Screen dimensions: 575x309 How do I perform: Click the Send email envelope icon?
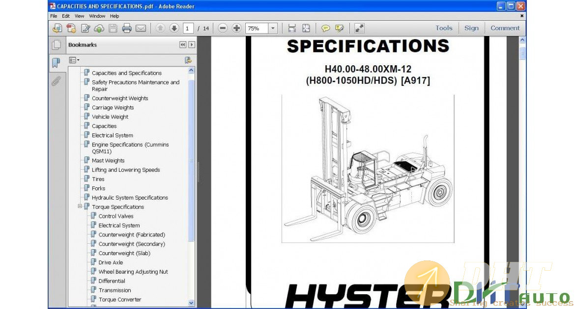(141, 28)
